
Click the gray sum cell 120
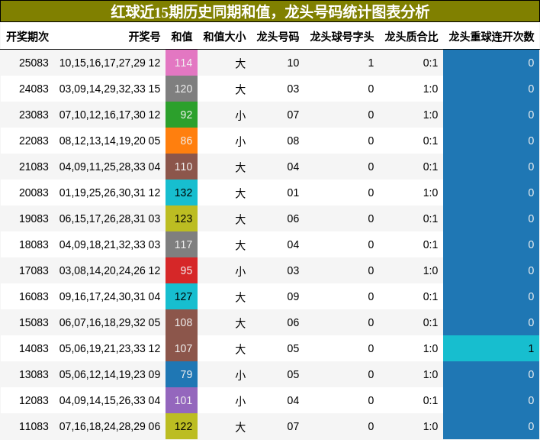coord(182,89)
